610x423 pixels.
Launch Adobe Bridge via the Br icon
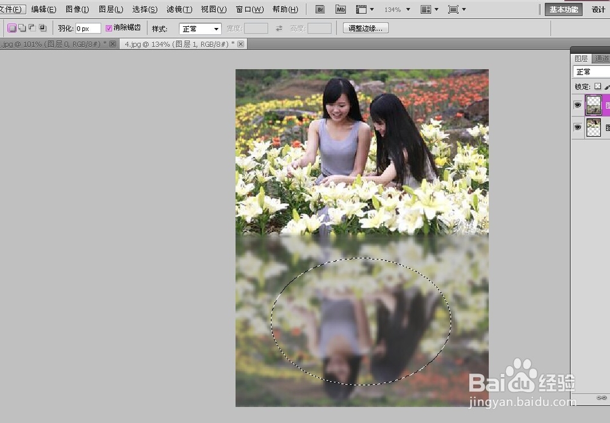[320, 9]
